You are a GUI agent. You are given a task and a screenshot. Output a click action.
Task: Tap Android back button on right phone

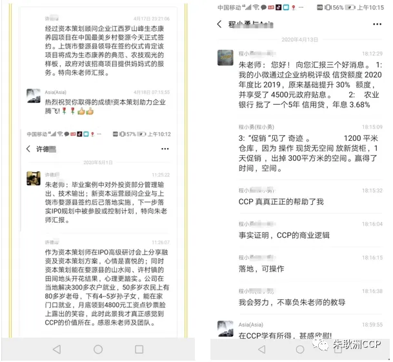261,349
